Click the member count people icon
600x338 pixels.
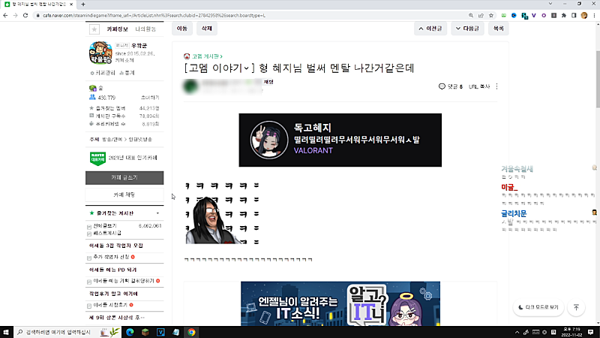(x=92, y=98)
